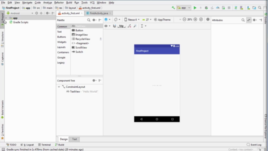Open Attributes panel settings gear
Viewport: 268px width, 151px height.
(x=254, y=20)
